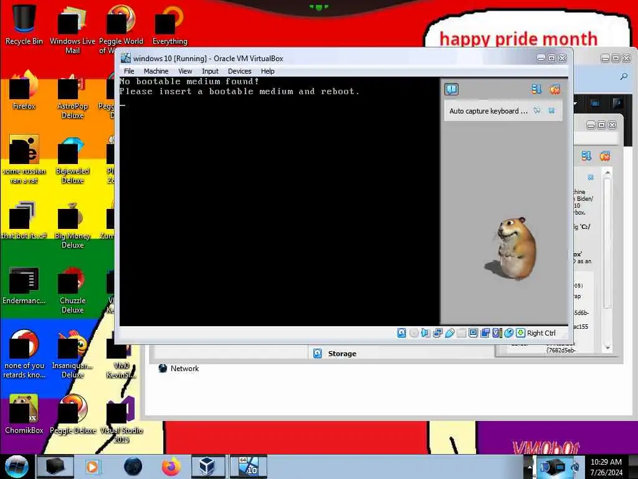Click do-not-show-again icon on Auto capture notification

(537, 110)
